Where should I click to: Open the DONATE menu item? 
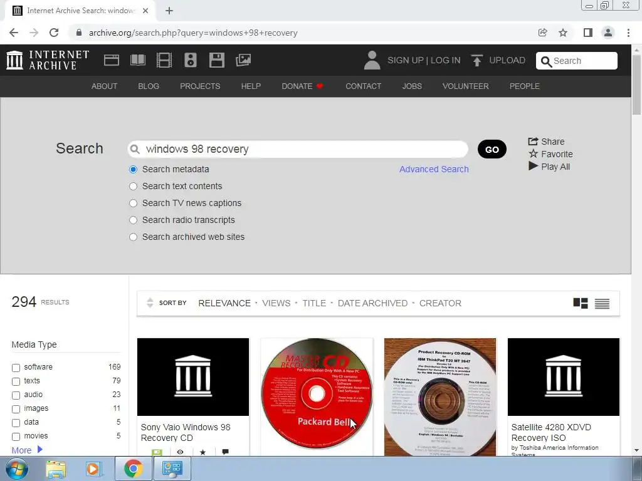click(x=303, y=86)
